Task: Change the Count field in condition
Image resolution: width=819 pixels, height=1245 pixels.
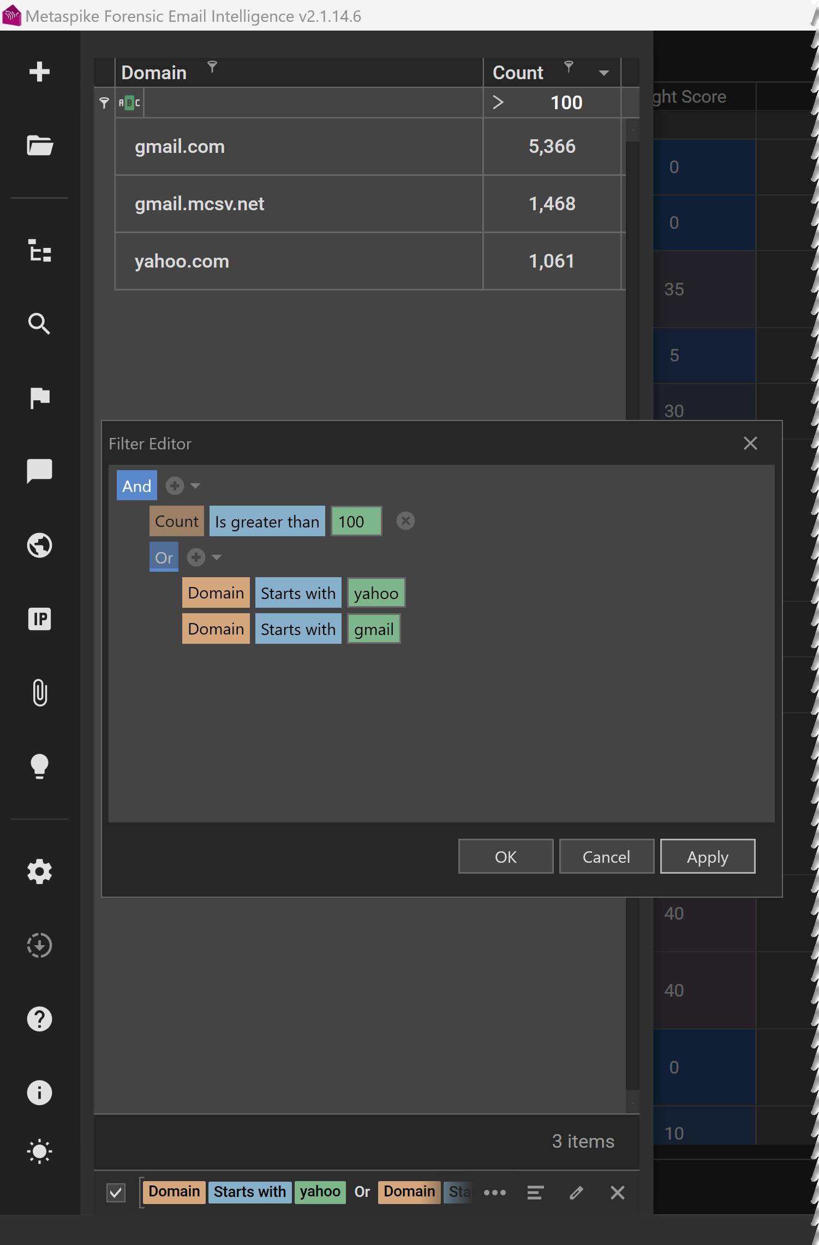Action: pyautogui.click(x=177, y=521)
